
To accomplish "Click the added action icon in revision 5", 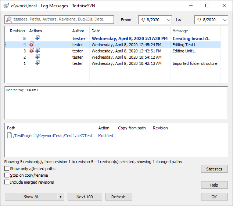I will (37, 38).
